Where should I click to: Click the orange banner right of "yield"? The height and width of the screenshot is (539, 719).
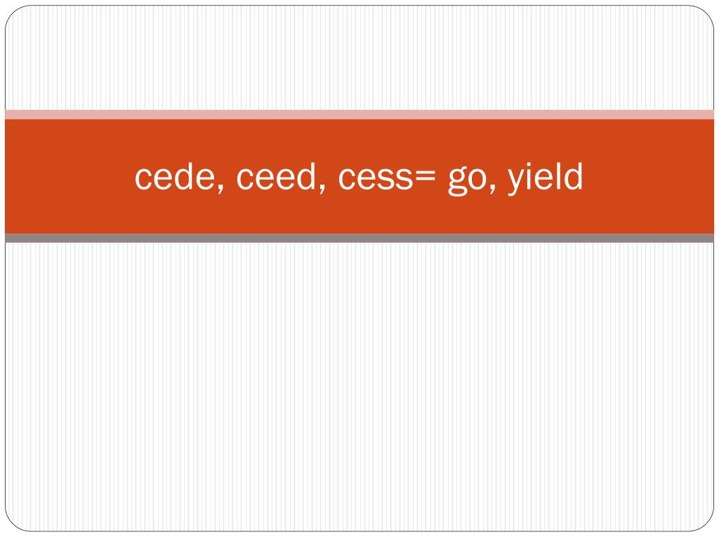click(649, 176)
